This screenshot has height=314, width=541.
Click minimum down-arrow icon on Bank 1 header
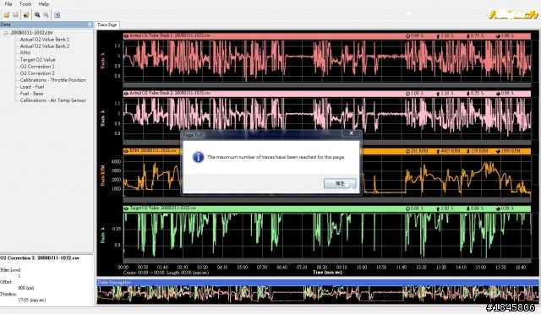(x=467, y=35)
